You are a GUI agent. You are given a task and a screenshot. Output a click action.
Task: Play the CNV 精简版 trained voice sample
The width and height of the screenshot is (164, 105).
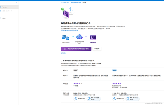click(94, 99)
